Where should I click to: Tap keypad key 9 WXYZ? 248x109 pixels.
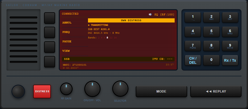[230, 46]
